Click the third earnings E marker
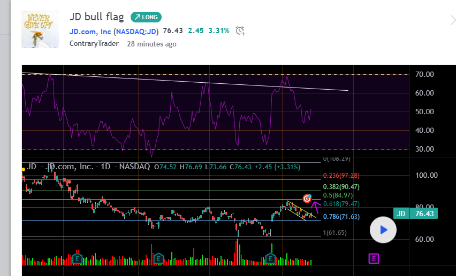This screenshot has width=456, height=276. [270, 258]
